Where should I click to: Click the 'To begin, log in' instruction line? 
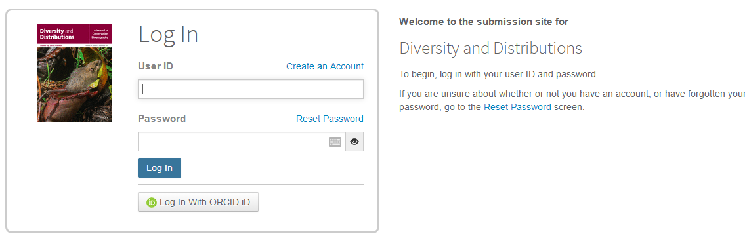(x=498, y=75)
